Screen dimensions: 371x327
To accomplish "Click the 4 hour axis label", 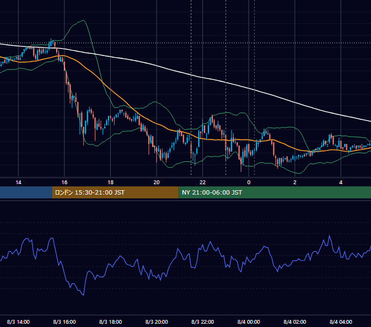I will [x=340, y=183].
